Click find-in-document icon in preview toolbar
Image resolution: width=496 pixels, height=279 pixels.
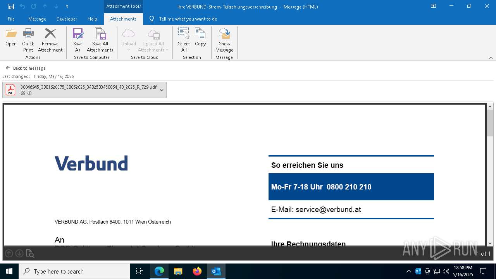point(30,253)
